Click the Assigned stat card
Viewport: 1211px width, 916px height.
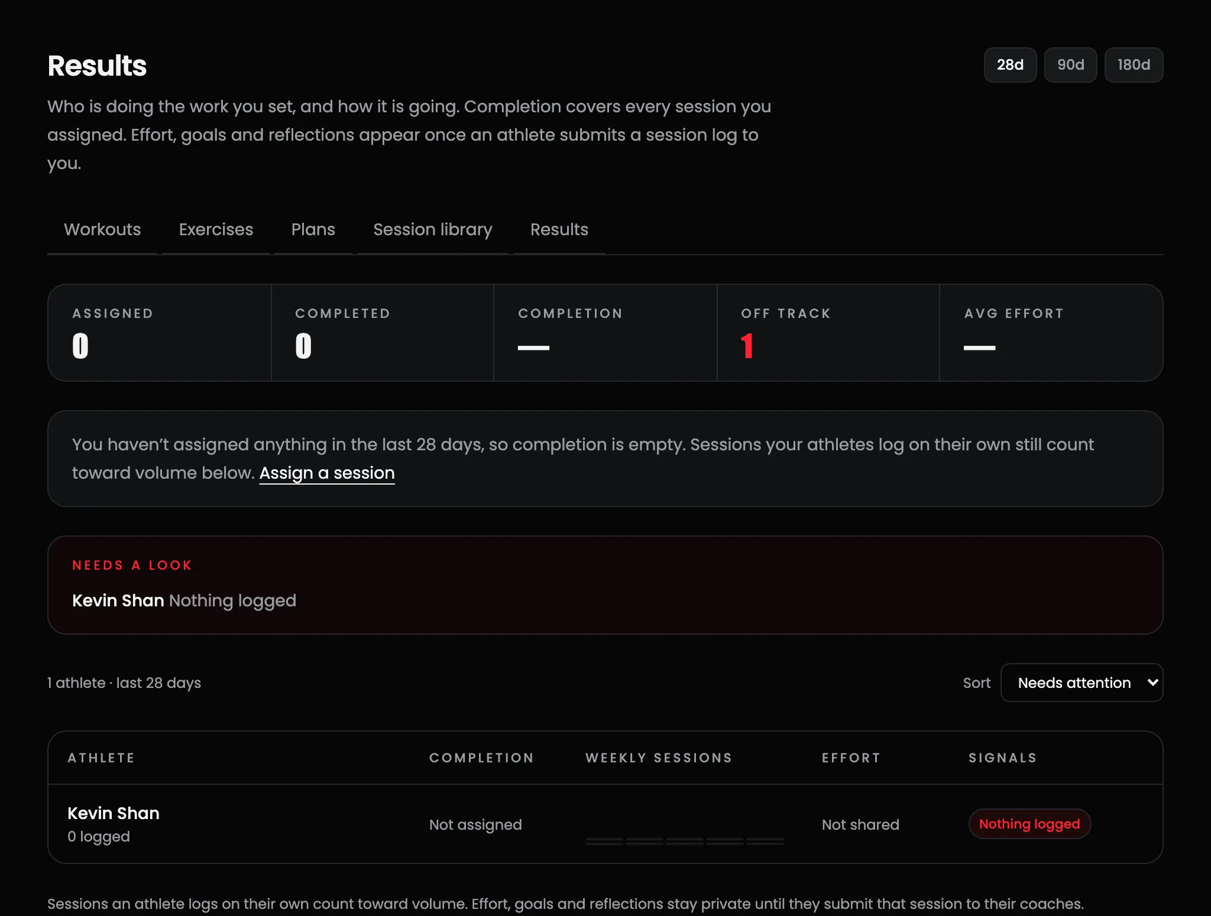[x=160, y=333]
